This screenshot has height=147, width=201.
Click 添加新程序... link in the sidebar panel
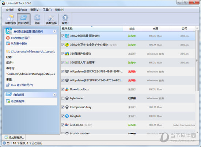[x=19, y=101]
